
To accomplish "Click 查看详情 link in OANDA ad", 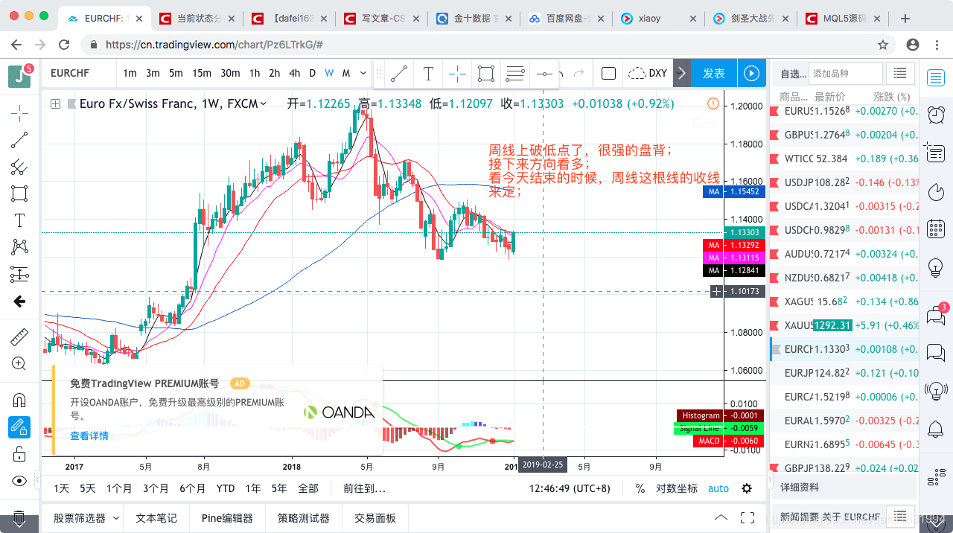I will coord(89,435).
